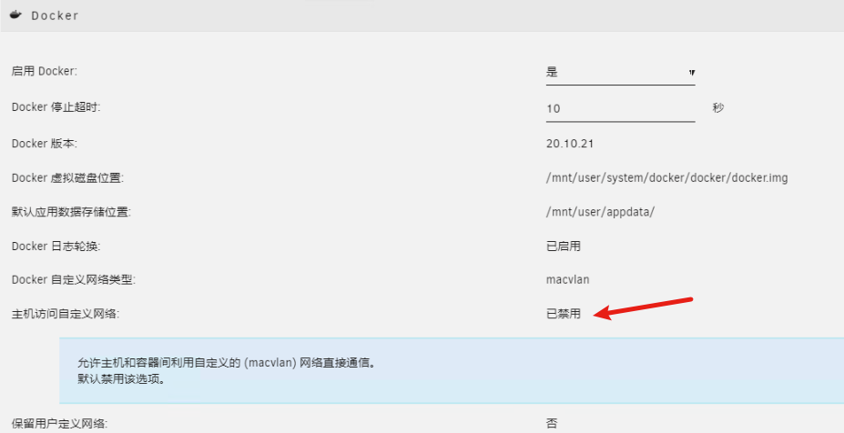Screen dimensions: 844x433
Task: Click the Docker 停止超时 label
Action: [55, 107]
